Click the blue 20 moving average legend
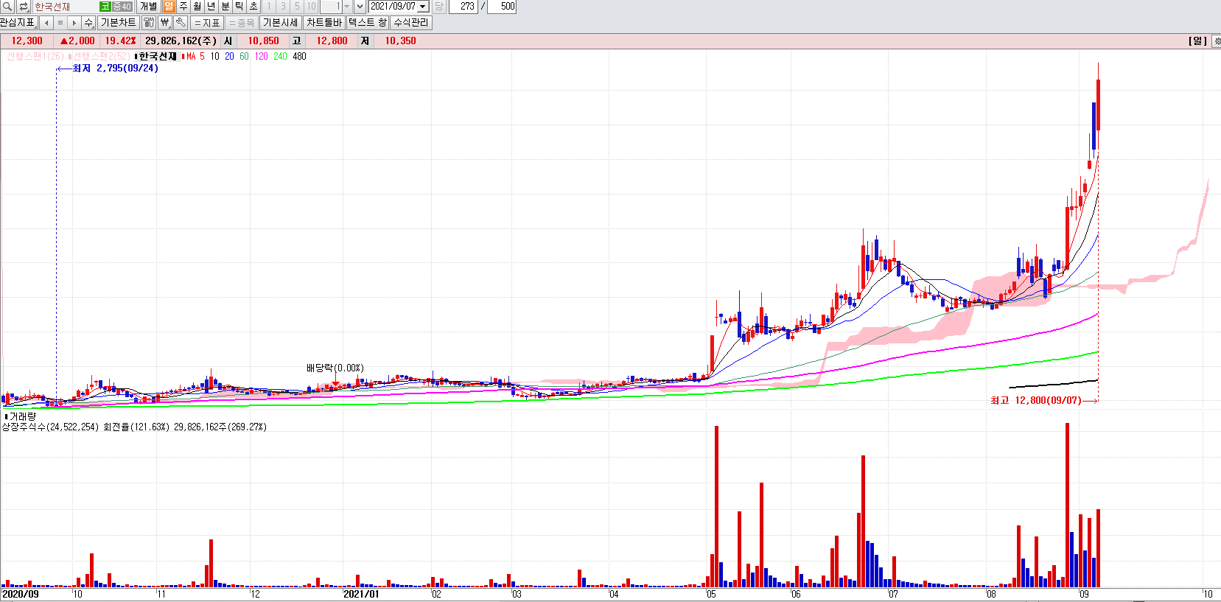 [229, 57]
